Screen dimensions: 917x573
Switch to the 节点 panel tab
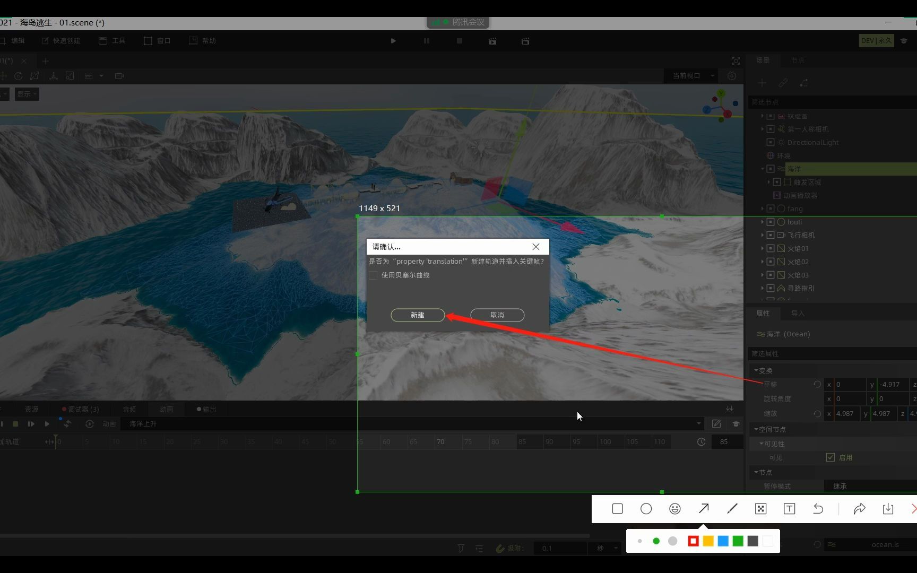pyautogui.click(x=798, y=60)
